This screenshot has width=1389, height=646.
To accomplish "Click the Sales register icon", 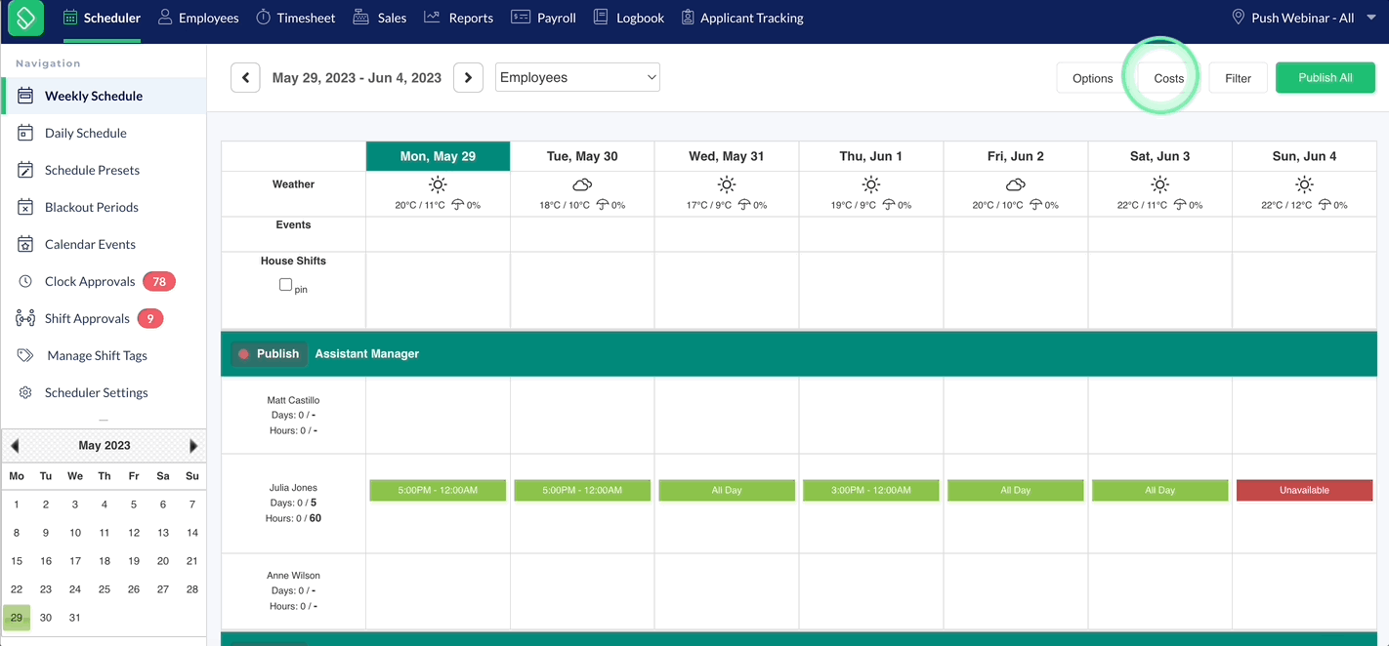I will point(360,18).
